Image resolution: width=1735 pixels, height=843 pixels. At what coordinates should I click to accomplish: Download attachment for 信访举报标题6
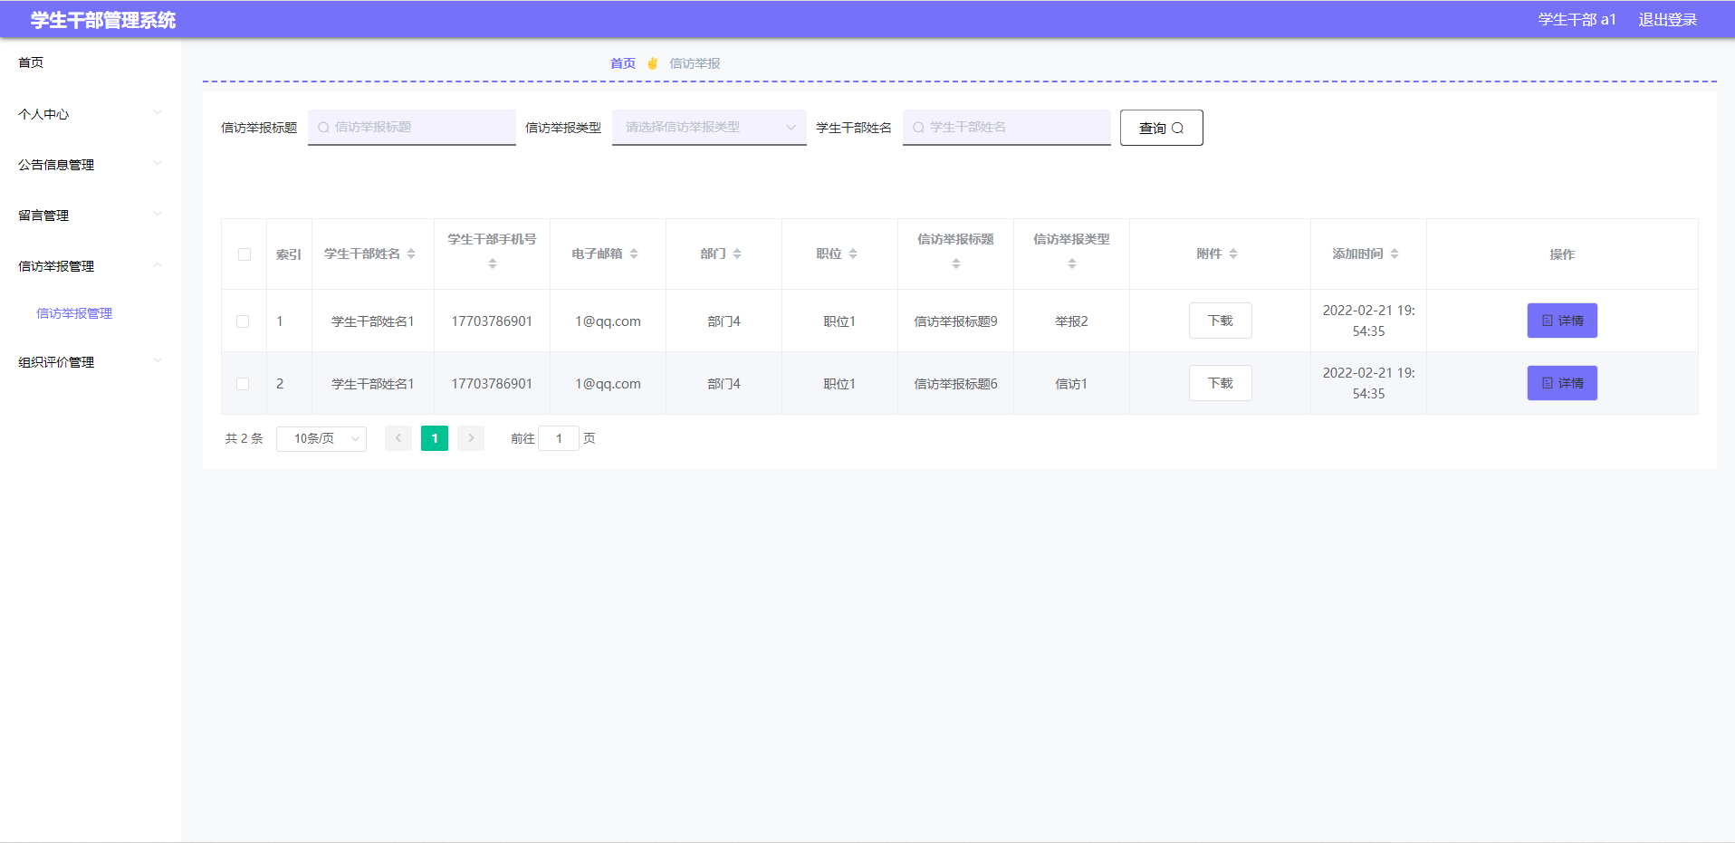coord(1221,383)
